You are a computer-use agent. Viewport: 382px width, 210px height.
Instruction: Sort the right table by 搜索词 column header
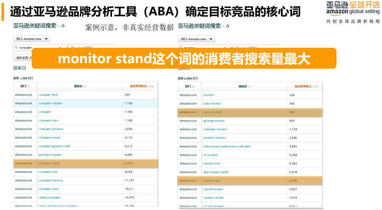coord(244,86)
